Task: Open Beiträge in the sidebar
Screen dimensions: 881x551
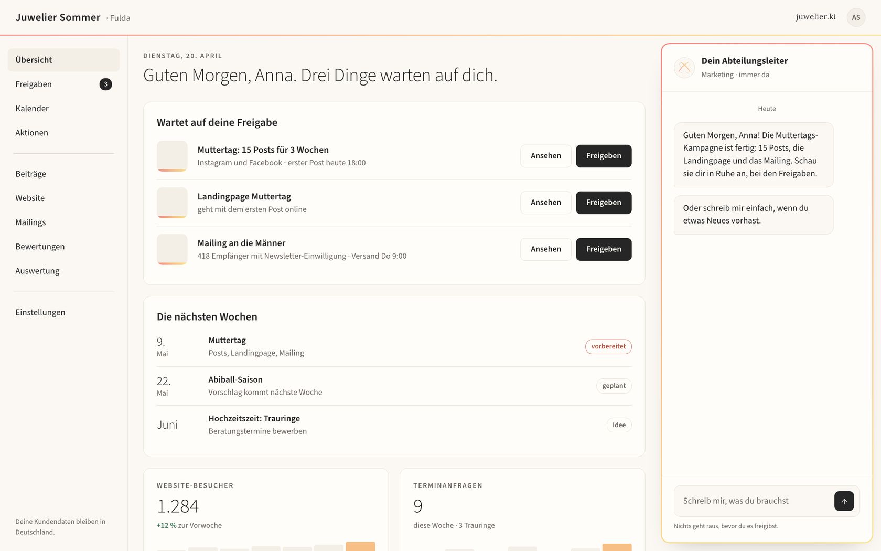Action: pos(63,174)
